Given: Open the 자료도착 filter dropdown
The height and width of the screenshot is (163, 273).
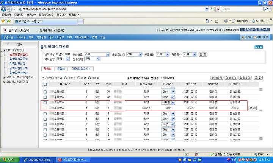Looking at the screenshot, I should (190, 54).
